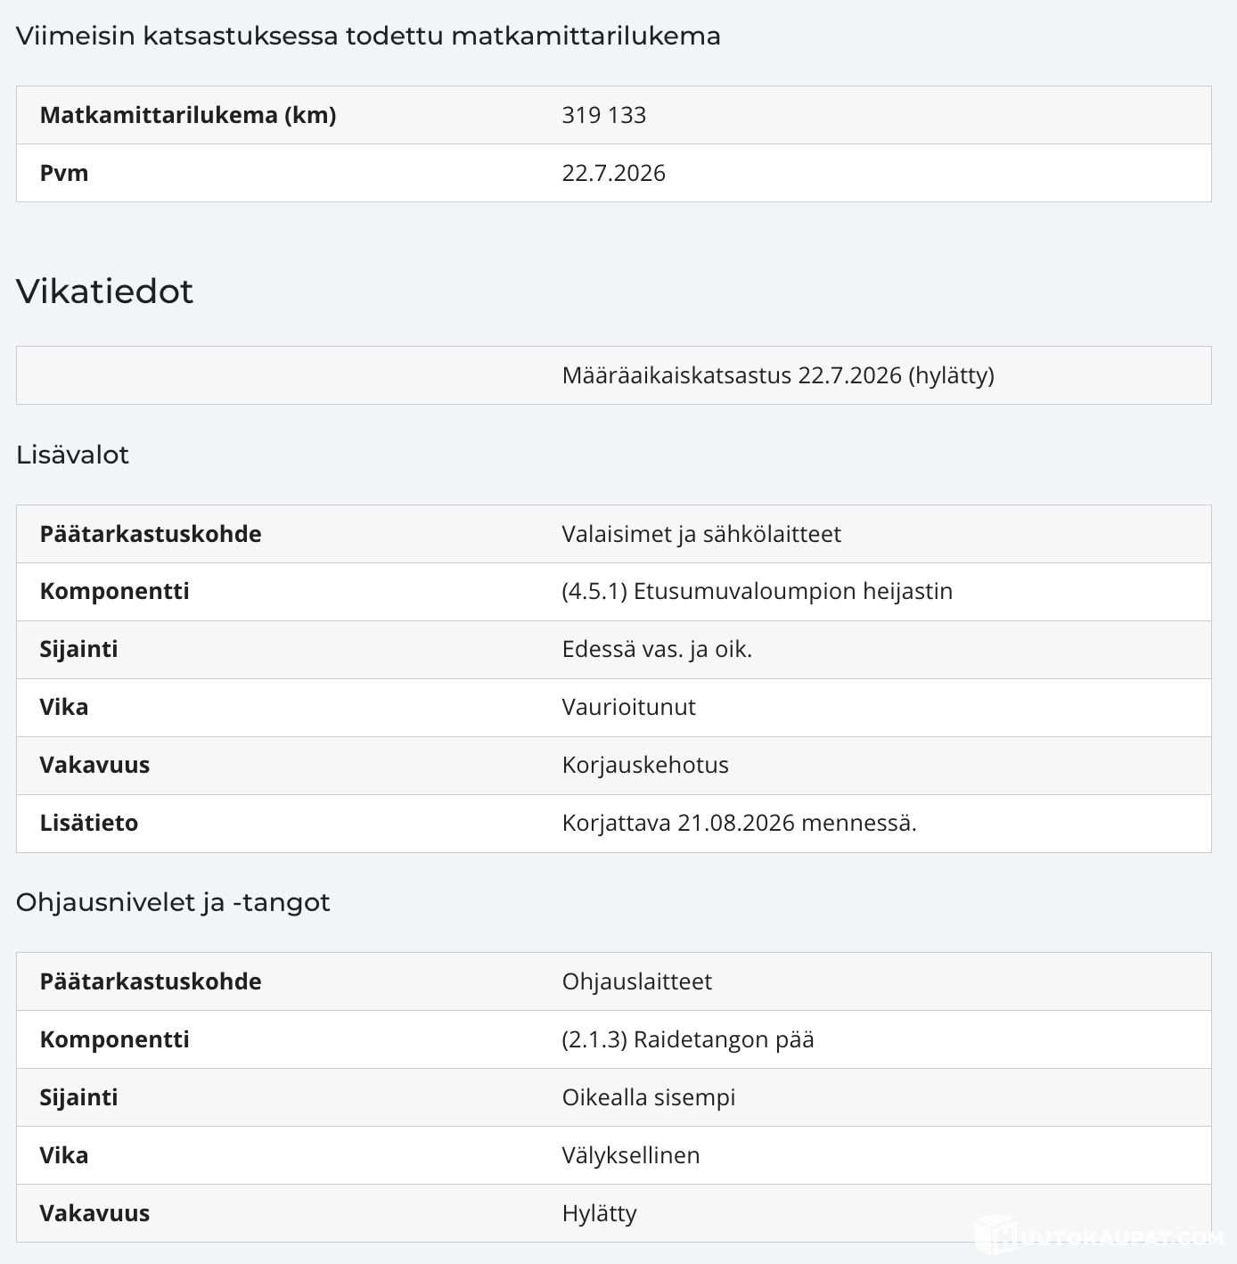
Task: Click the Oikealla sisempi location
Action: pos(648,1097)
